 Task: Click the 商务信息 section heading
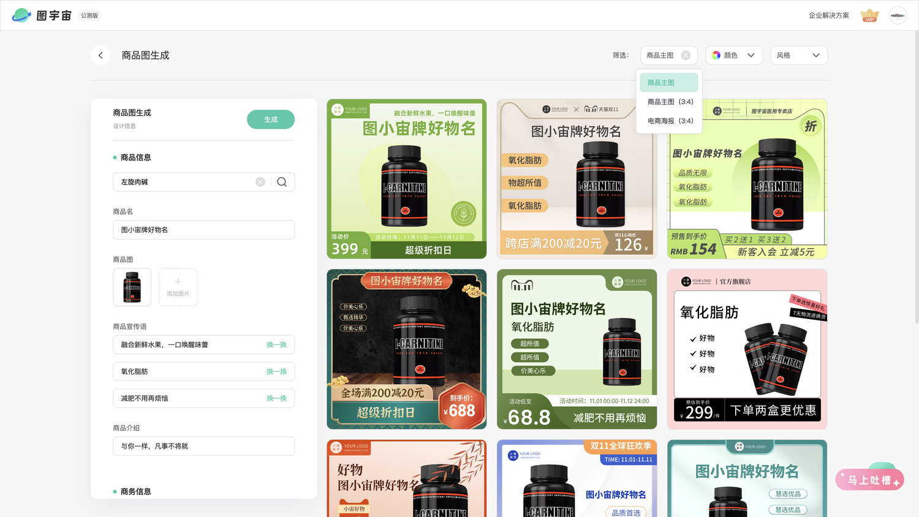coord(135,491)
